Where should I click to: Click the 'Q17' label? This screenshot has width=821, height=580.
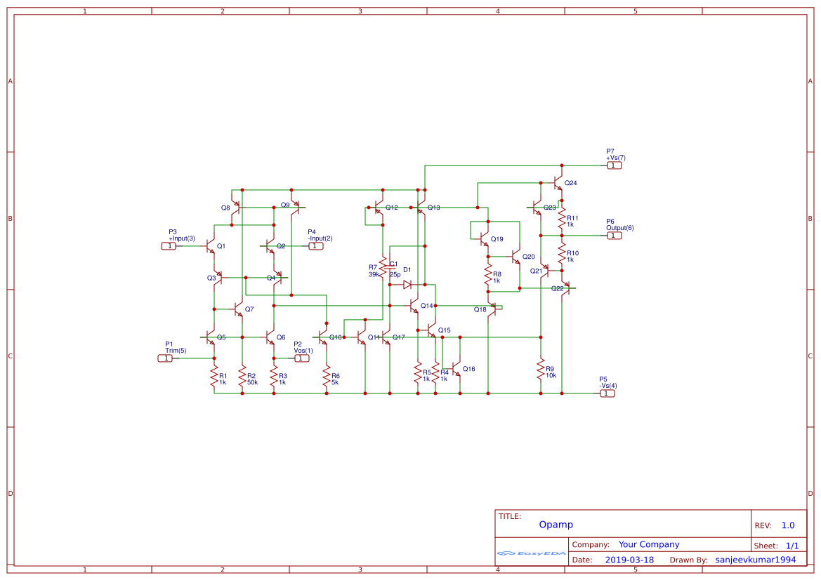[398, 337]
